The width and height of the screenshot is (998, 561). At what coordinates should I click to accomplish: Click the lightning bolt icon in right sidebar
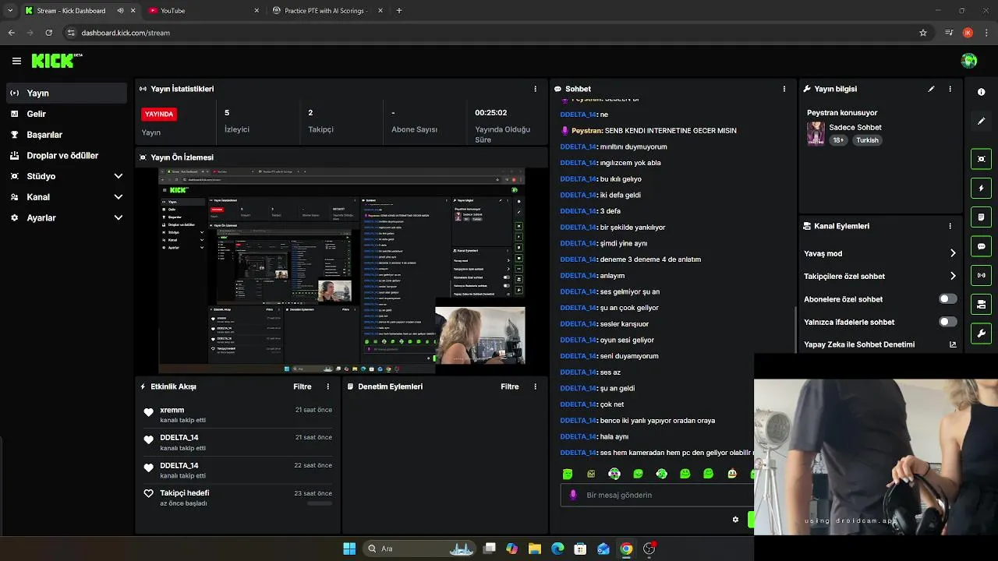[x=981, y=188]
